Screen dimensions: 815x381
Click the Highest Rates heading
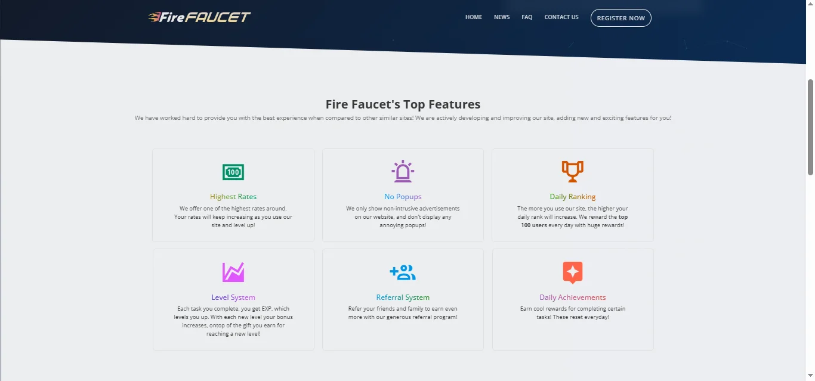(x=233, y=197)
